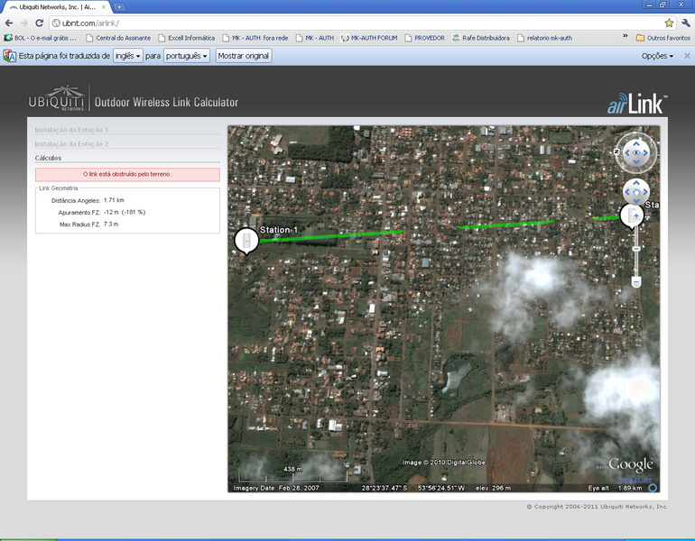The height and width of the screenshot is (541, 695).
Task: Click the hand icon in the move joystick
Action: point(636,192)
